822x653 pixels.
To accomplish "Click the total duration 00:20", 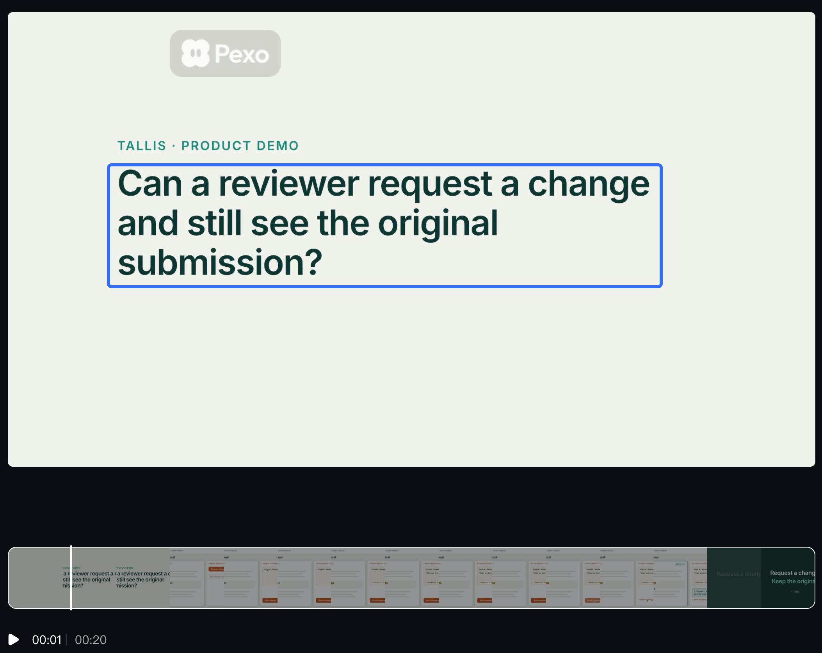I will tap(91, 640).
